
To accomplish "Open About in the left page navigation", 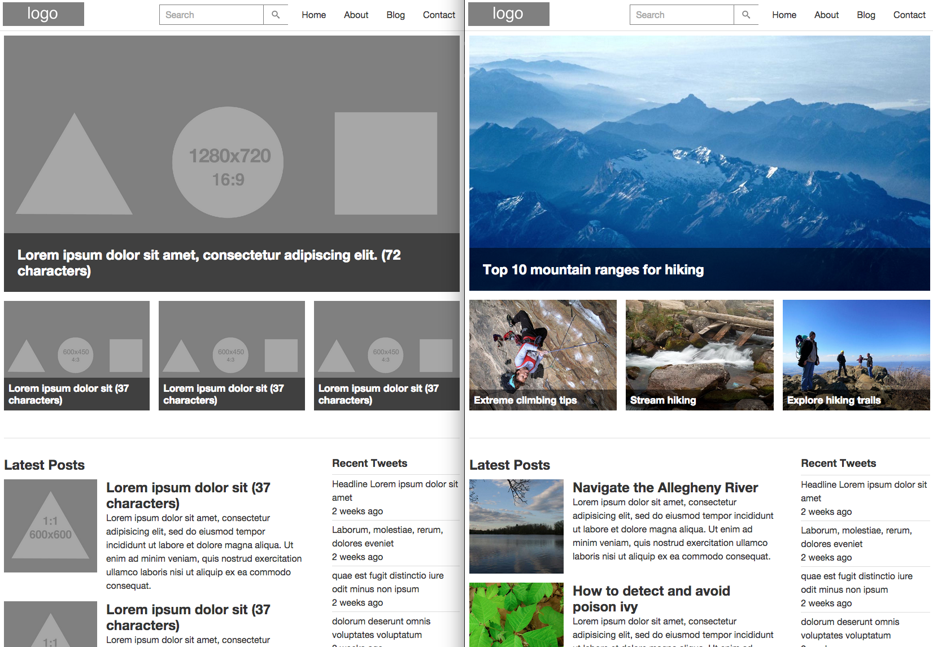I will point(356,15).
